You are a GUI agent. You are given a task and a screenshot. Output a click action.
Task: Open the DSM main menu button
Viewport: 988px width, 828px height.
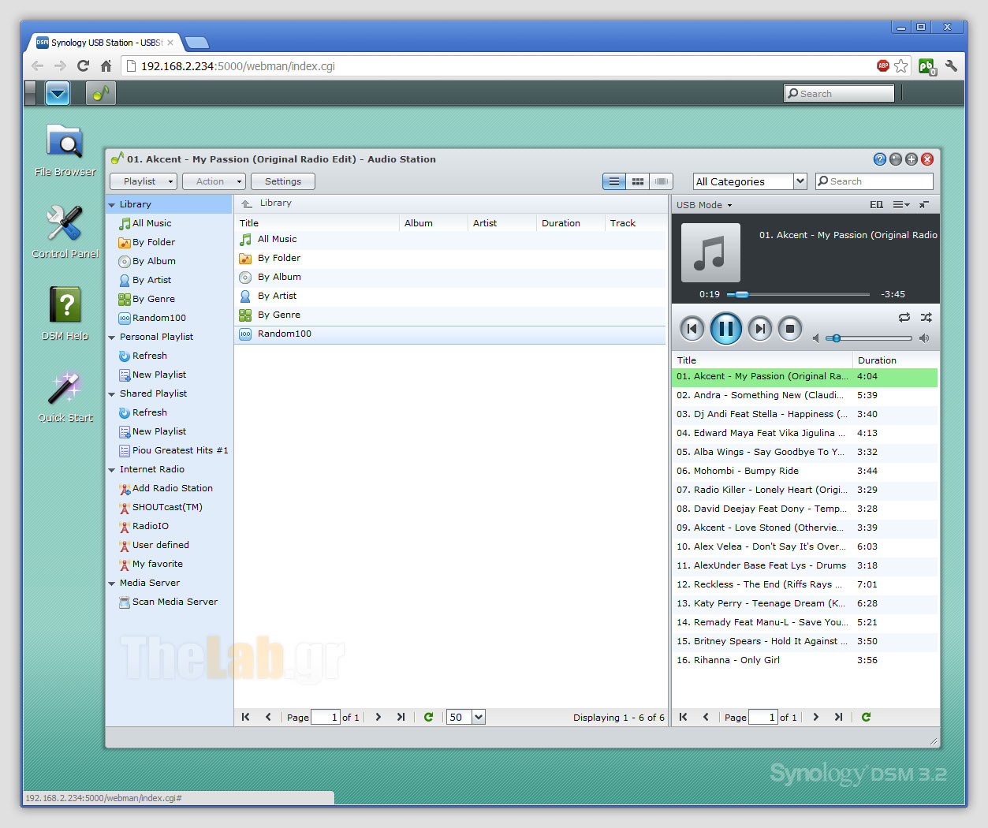pyautogui.click(x=58, y=93)
